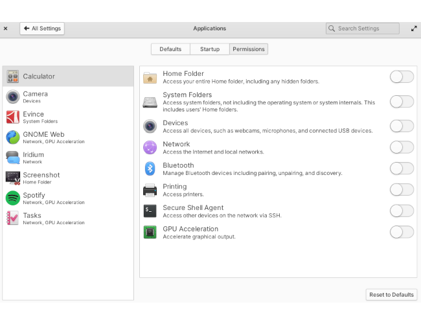Toggle the Bluetooth permission switch
Viewport: 421px width, 324px height.
pyautogui.click(x=402, y=168)
